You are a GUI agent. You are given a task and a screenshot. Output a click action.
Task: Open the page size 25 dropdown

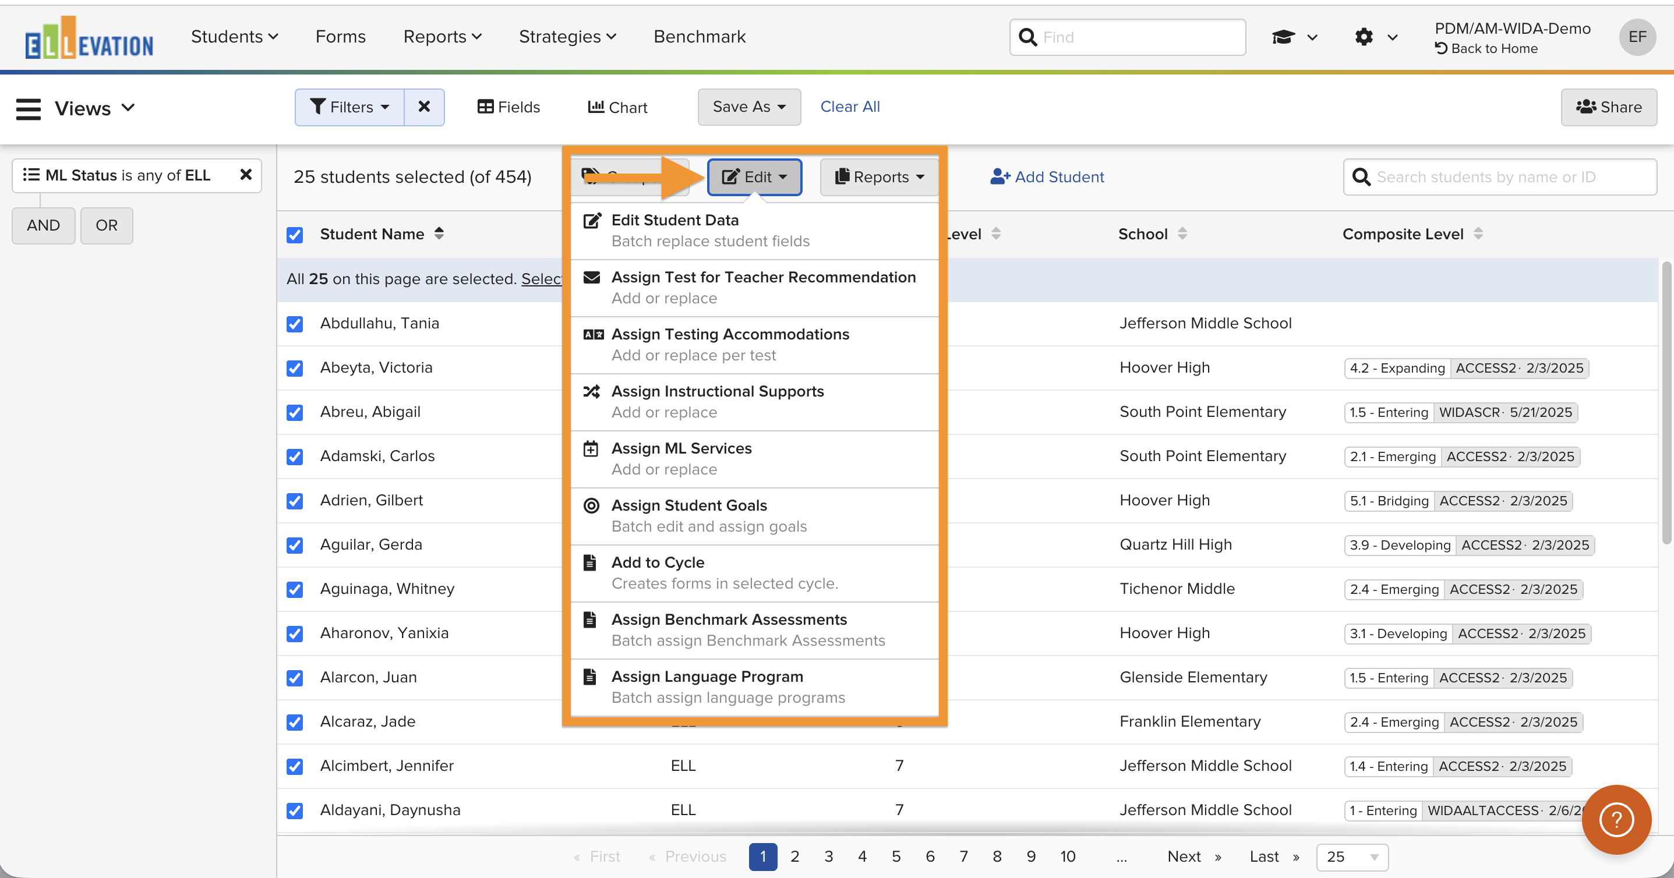[1352, 856]
